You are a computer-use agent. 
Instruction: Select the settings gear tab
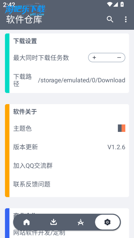click(107, 222)
